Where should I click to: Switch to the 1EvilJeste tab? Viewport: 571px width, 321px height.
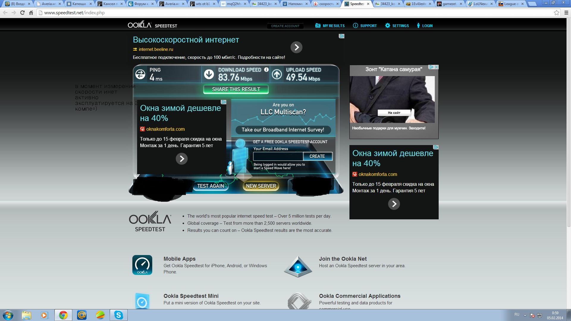click(418, 4)
